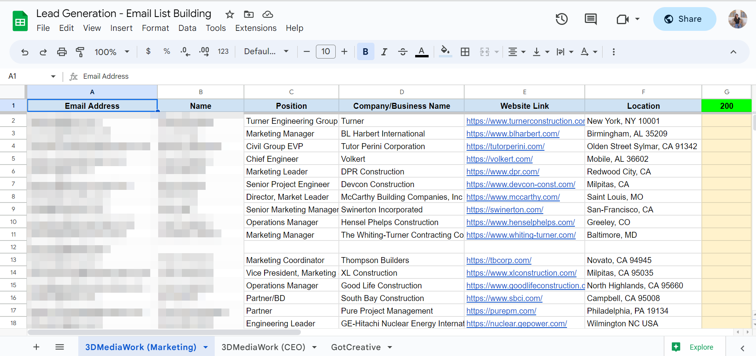Decrease font size with minus
This screenshot has height=356, width=756.
click(306, 51)
